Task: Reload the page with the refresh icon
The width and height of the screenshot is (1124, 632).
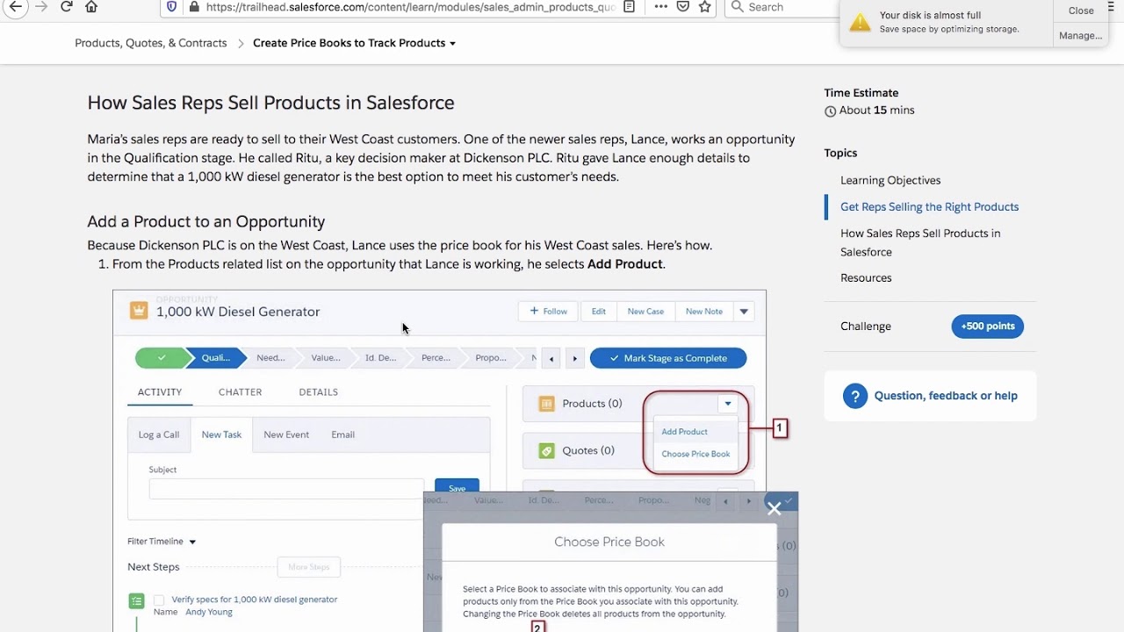Action: (x=66, y=6)
